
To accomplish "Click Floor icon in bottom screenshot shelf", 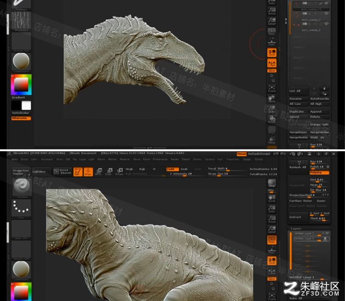I will [272, 250].
